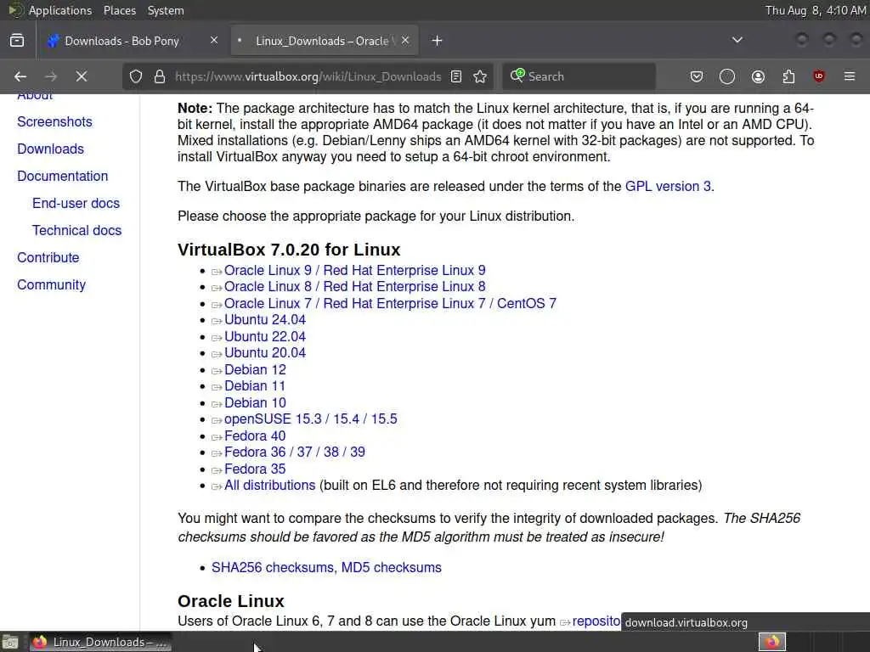Screen dimensions: 870x652
Task: List all tabs dropdown arrow
Action: pyautogui.click(x=737, y=40)
